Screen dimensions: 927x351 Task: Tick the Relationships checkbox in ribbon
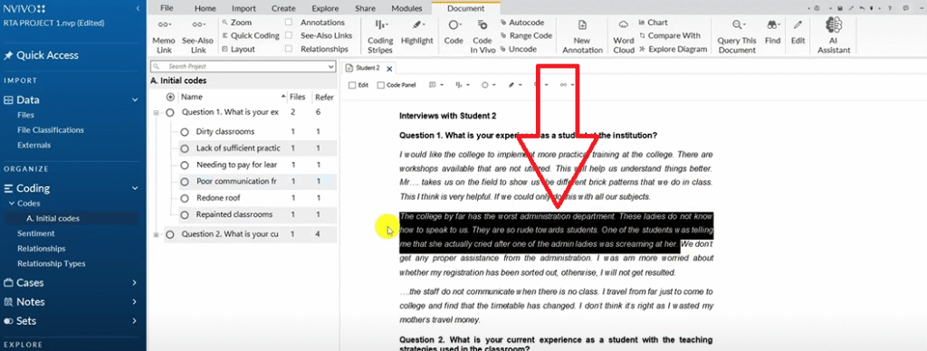tap(289, 49)
